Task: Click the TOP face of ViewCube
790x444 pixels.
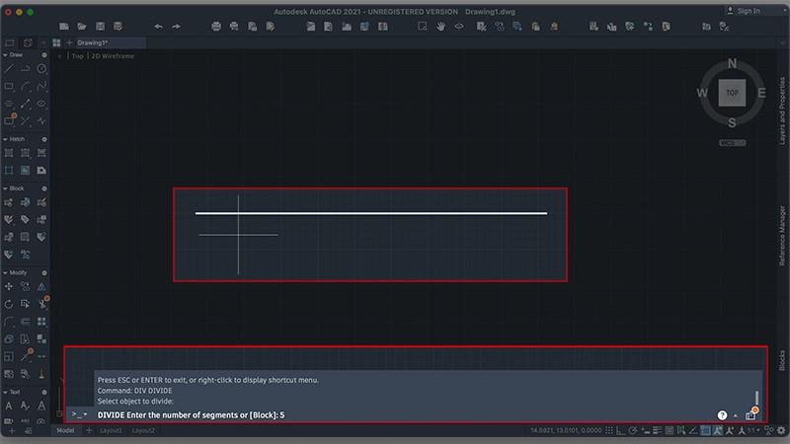Action: tap(732, 93)
